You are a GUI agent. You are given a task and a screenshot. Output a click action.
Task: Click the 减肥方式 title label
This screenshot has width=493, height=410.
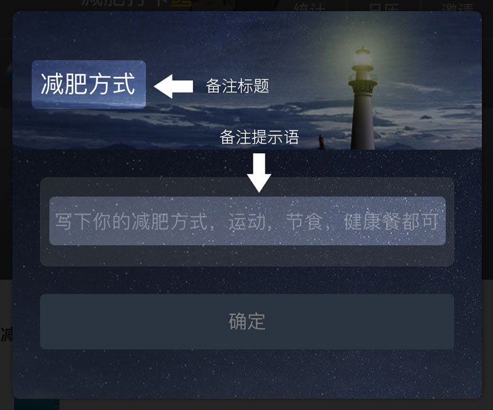coord(89,84)
